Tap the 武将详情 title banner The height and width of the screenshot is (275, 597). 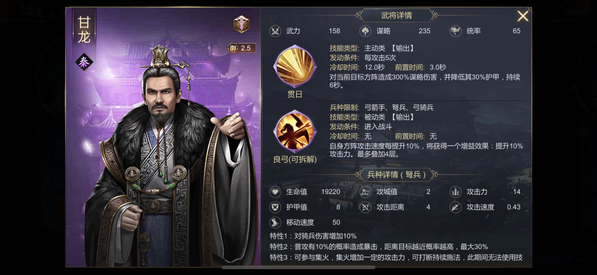pos(396,16)
